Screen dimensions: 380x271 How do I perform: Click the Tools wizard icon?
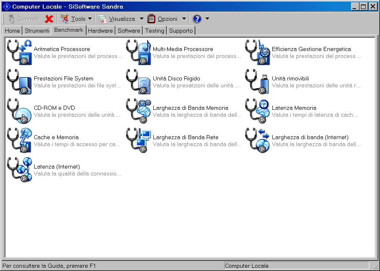point(65,19)
